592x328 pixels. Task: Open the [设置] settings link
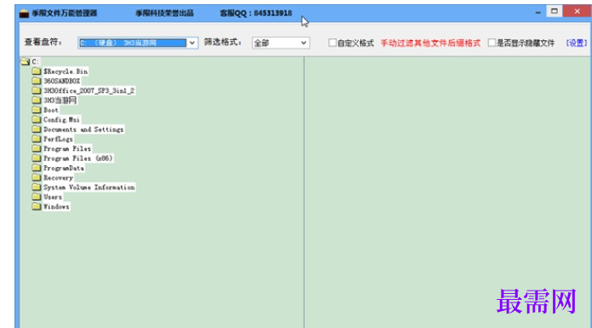(577, 43)
